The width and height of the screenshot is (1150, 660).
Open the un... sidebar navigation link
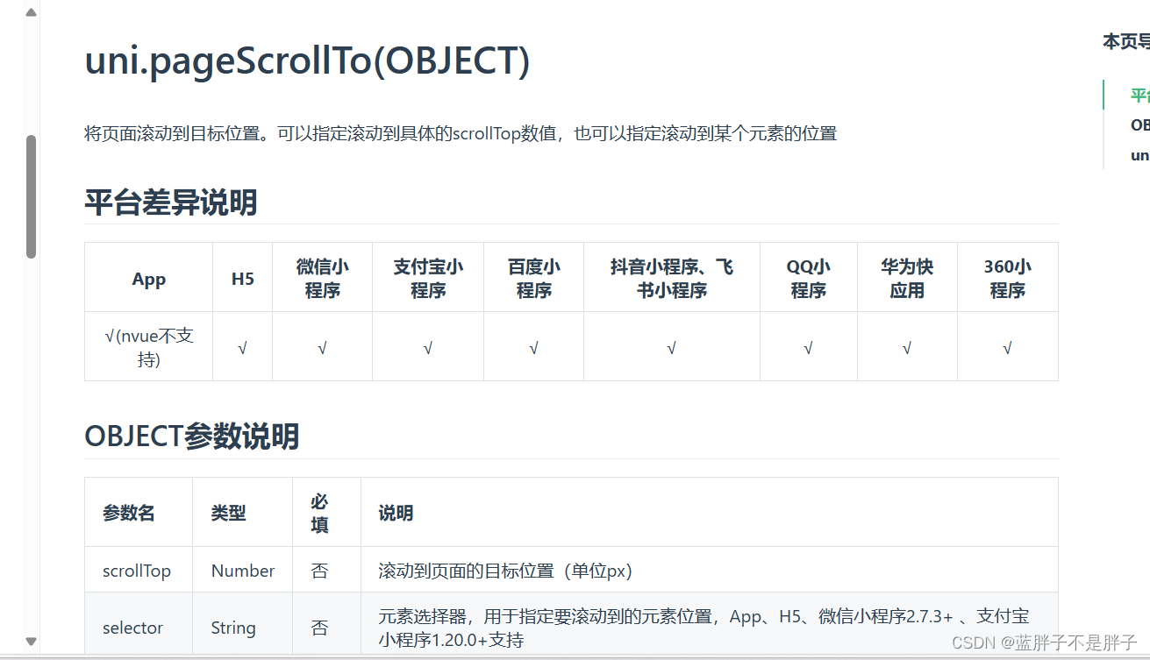pos(1139,154)
